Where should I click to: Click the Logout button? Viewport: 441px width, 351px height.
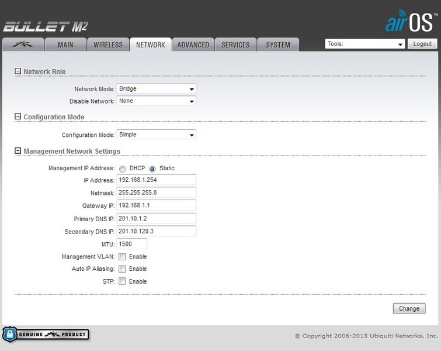[x=422, y=44]
